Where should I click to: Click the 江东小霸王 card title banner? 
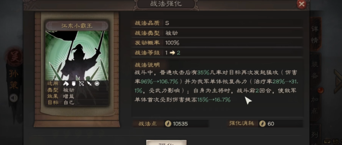tap(77, 26)
